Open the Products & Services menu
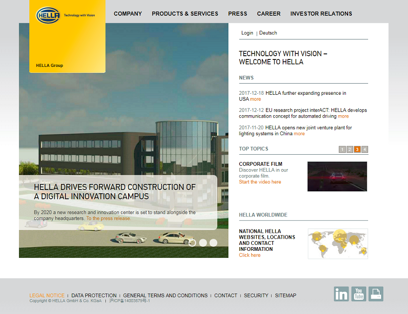The image size is (408, 314). (x=185, y=13)
